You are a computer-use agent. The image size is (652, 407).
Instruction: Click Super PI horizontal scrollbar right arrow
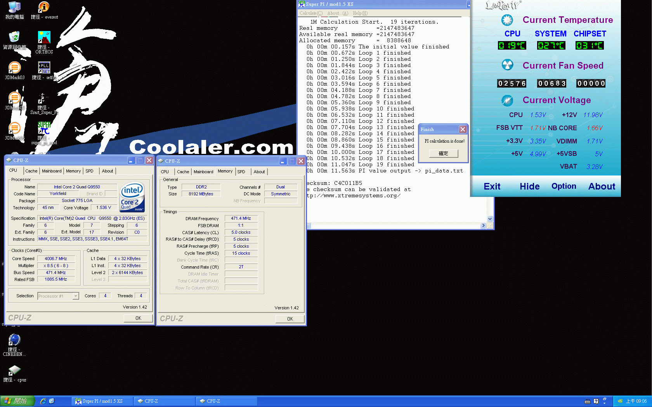(483, 226)
